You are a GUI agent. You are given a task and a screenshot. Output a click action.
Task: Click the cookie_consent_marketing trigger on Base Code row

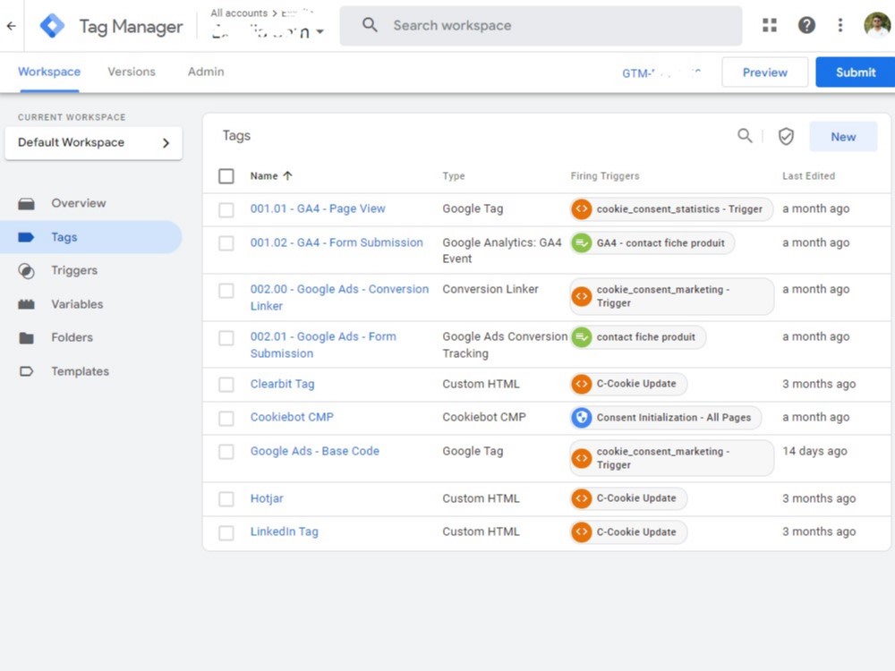[x=672, y=458]
